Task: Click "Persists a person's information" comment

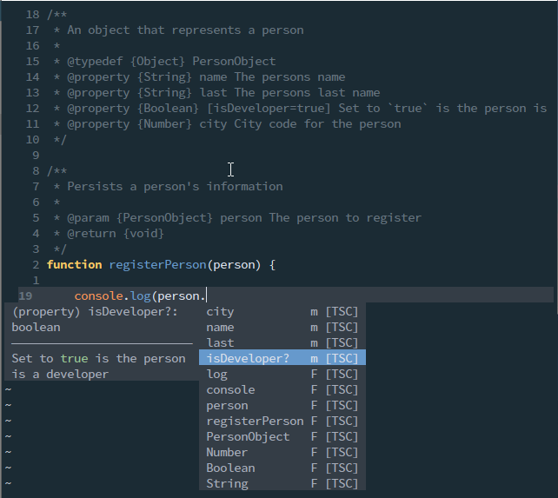Action: click(x=175, y=187)
